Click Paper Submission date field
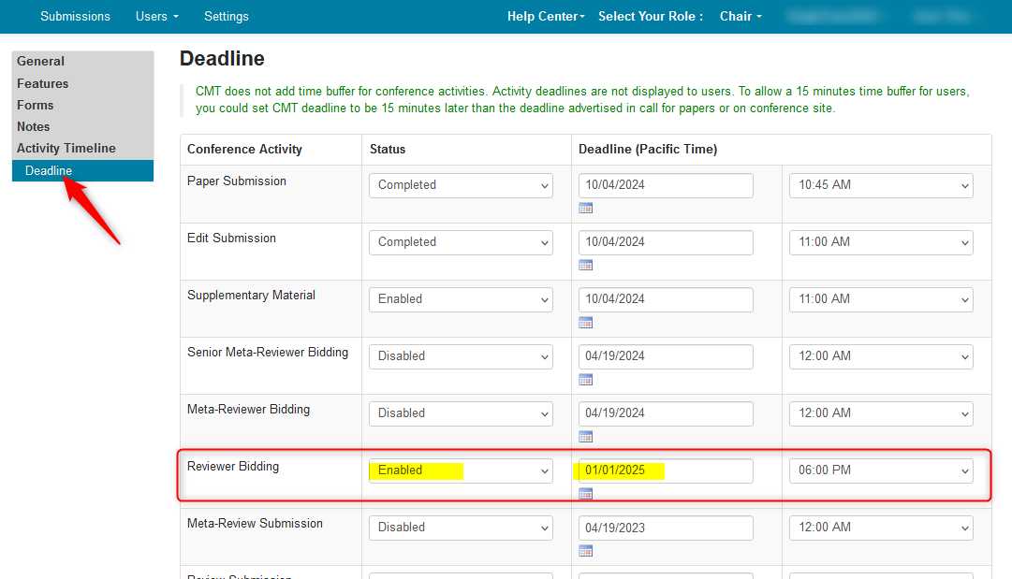This screenshot has width=1012, height=579. coord(666,185)
